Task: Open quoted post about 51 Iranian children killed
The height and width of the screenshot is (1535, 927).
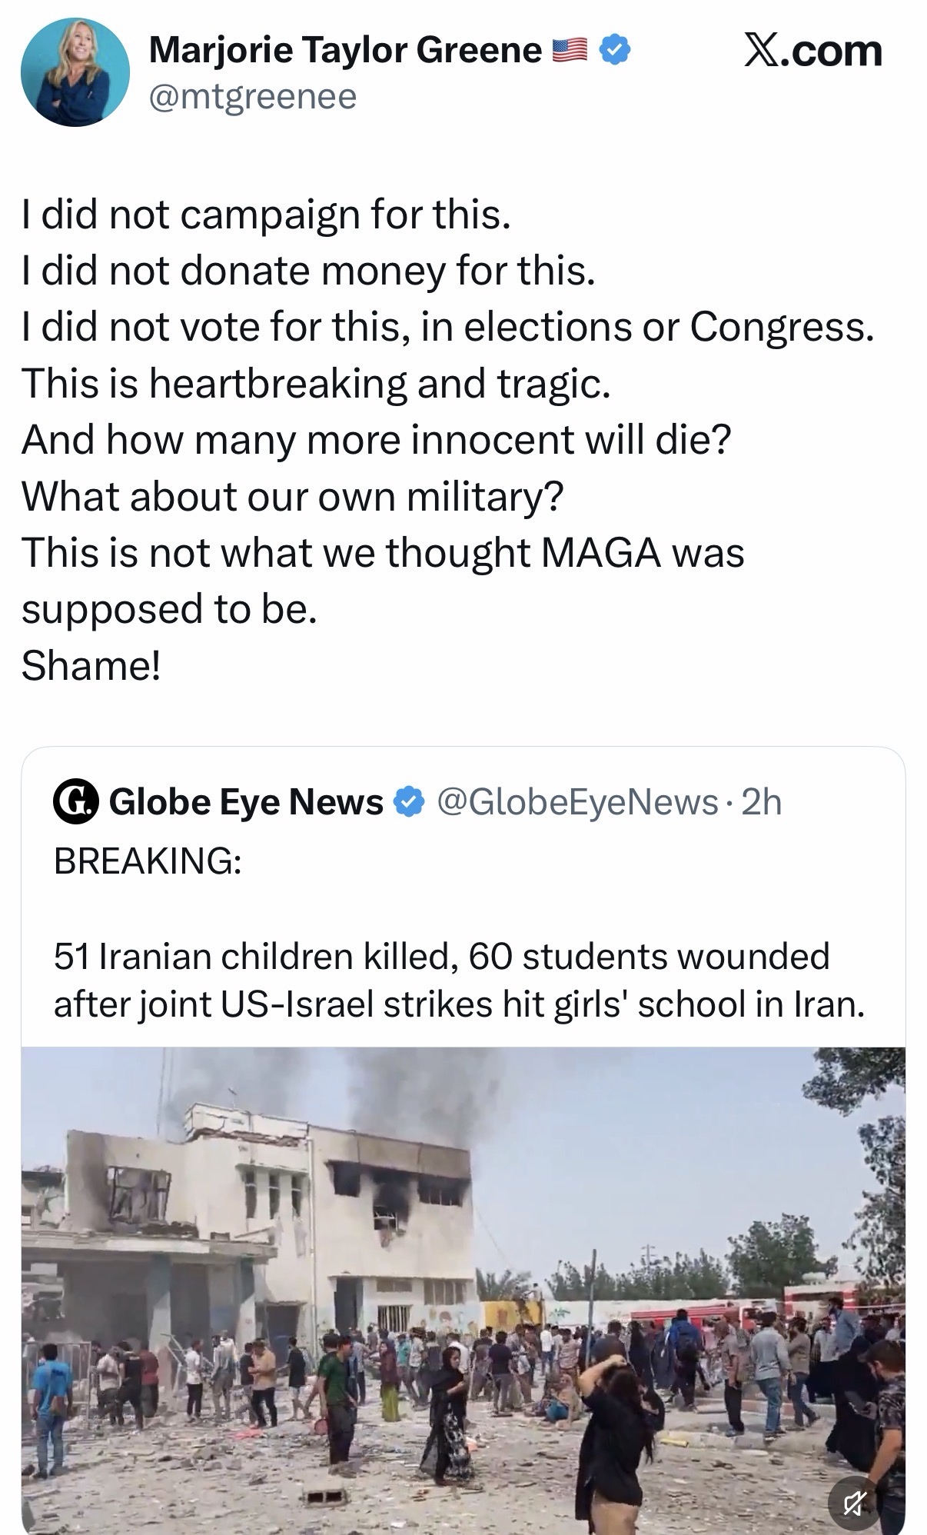Action: coord(459,980)
